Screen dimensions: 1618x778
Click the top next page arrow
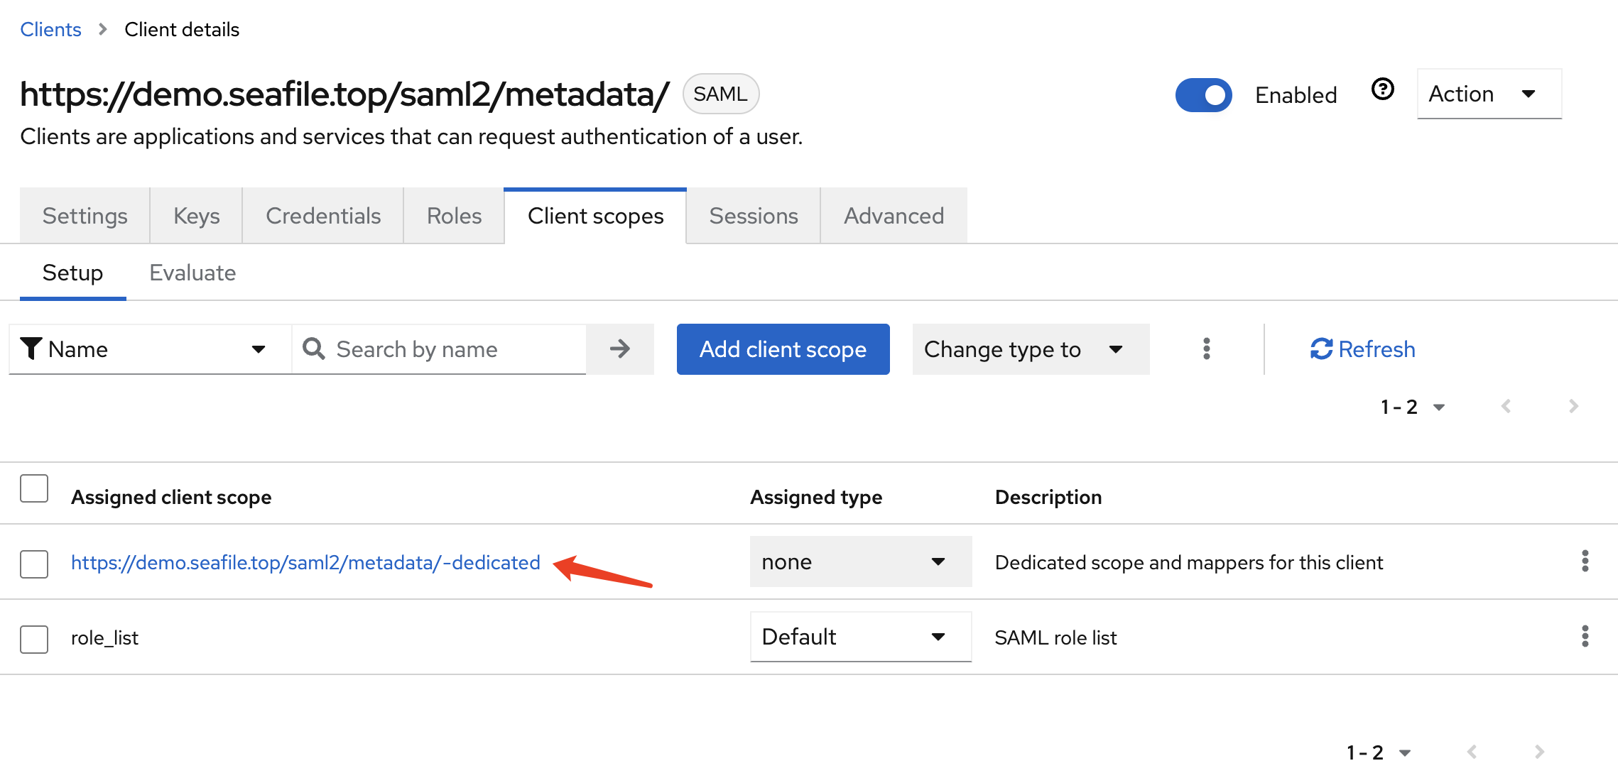1573,406
